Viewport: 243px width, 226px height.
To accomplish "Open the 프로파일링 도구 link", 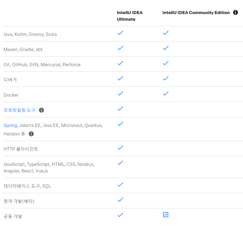I will pyautogui.click(x=20, y=110).
